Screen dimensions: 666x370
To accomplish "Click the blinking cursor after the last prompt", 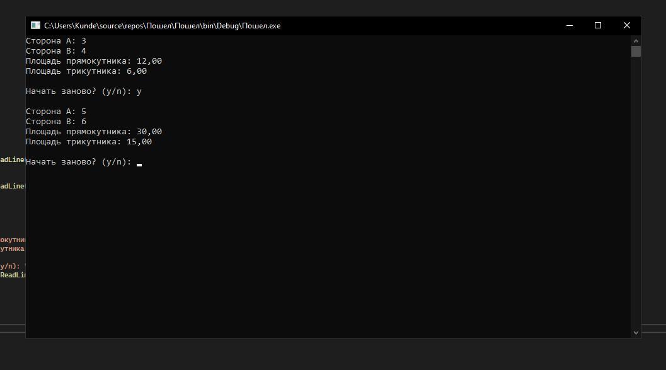I will (139, 163).
